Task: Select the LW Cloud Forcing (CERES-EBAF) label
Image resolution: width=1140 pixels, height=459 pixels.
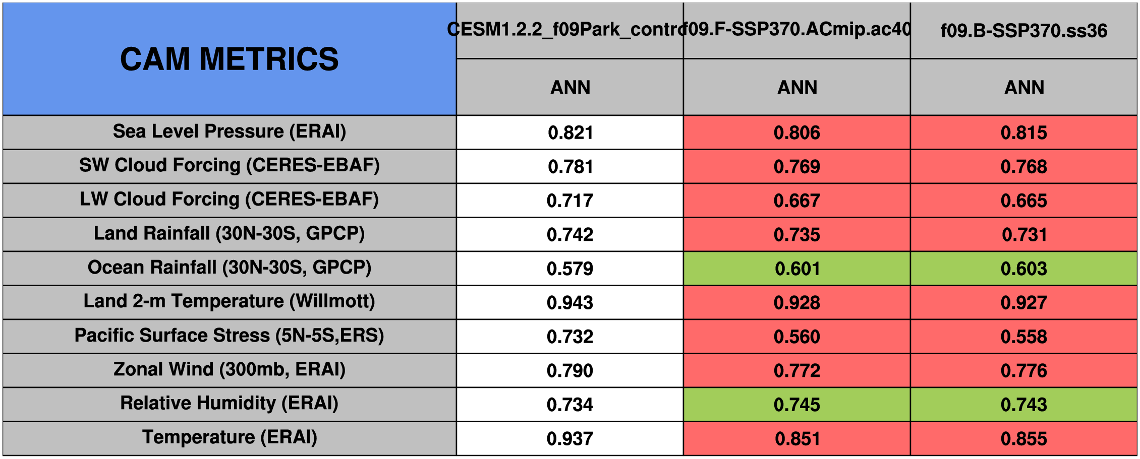Action: click(230, 200)
